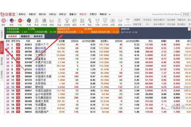Screen dimensions: 191x127
Task: Open the 通 connect toolbar icon
Action: (44, 21)
